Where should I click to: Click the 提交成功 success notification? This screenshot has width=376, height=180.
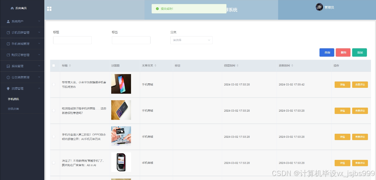[189, 9]
